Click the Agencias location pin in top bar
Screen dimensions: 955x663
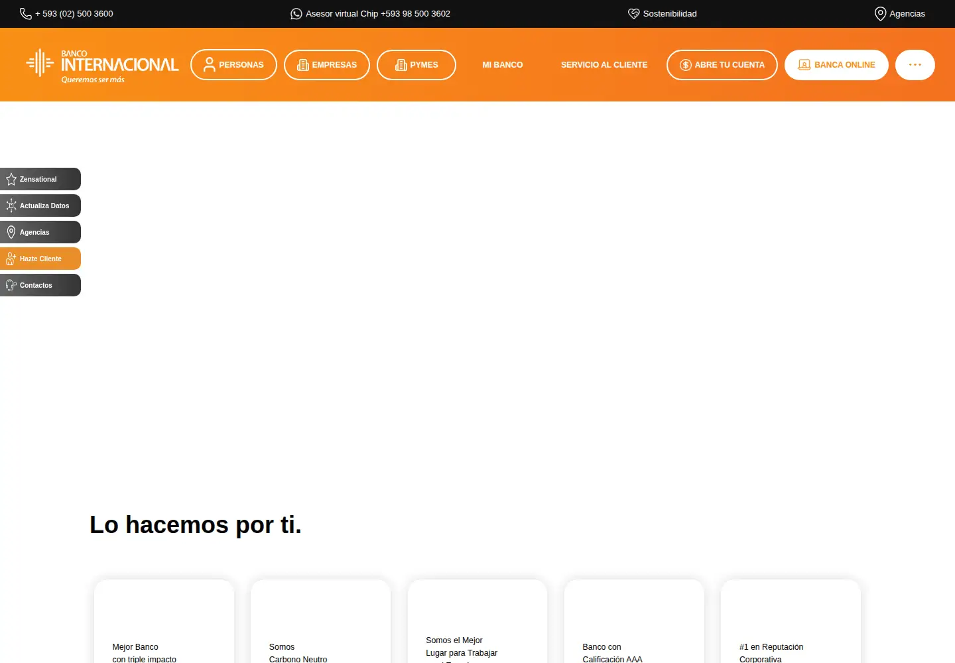(x=881, y=14)
